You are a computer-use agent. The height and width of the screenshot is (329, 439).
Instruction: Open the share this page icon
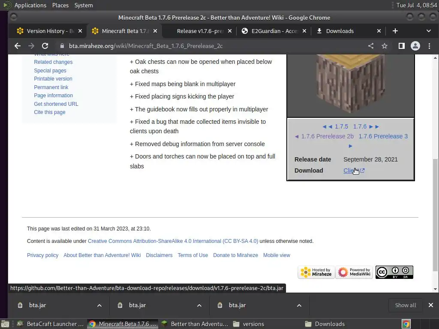[x=371, y=46]
